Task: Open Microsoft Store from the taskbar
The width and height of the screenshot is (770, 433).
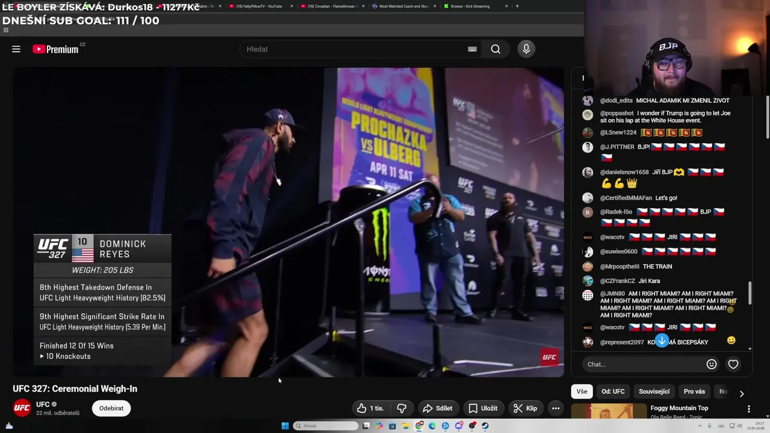Action: (x=392, y=426)
